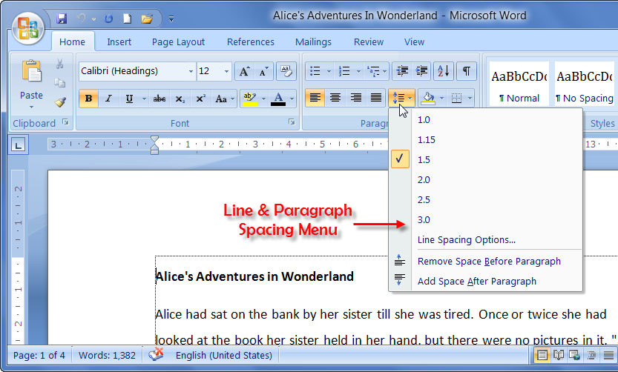Toggle Underline formatting
The image size is (618, 372).
point(129,99)
